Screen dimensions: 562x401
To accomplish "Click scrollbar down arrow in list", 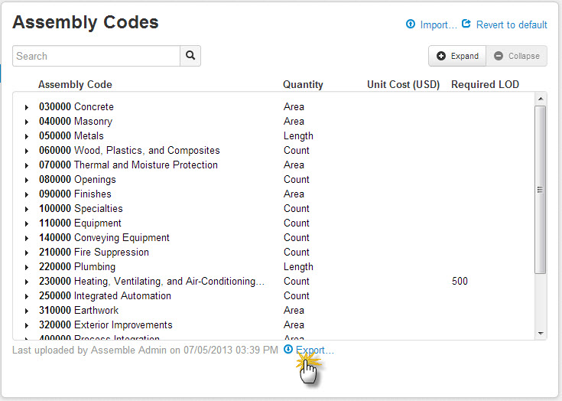I will 541,334.
